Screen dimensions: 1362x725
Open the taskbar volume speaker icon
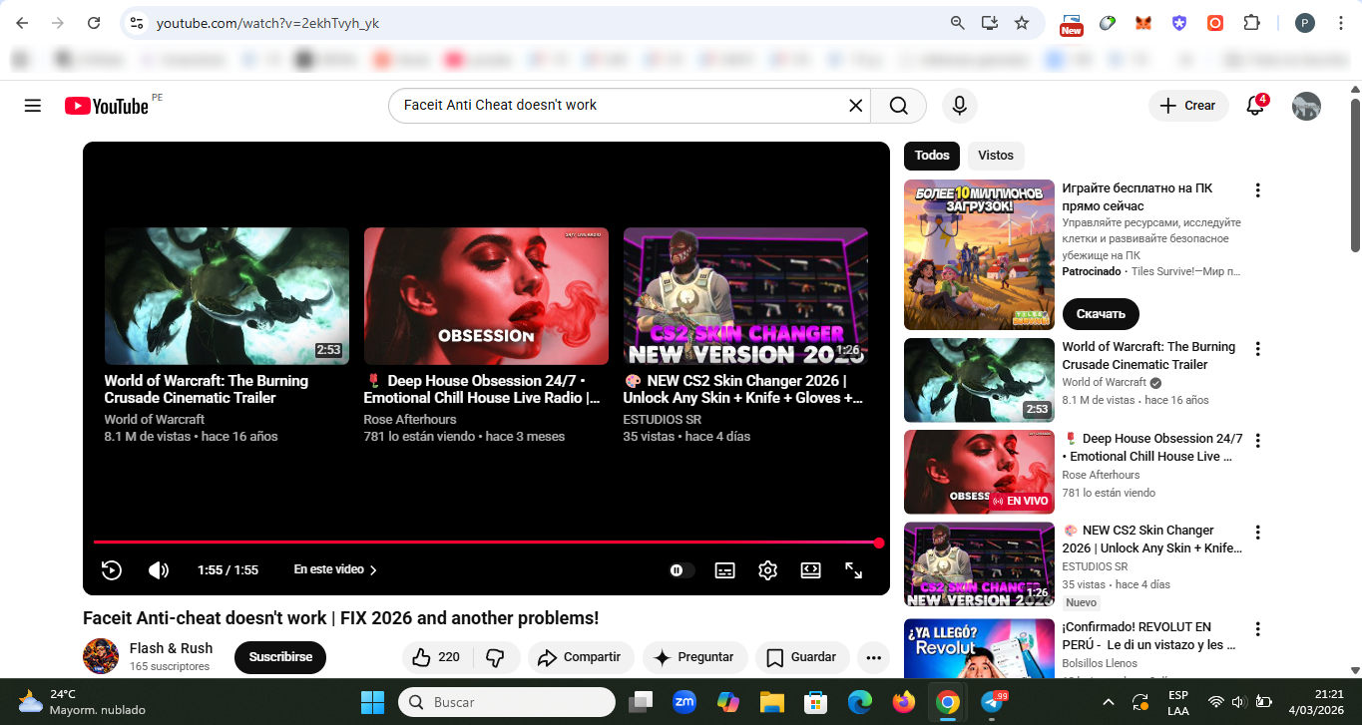point(1238,702)
